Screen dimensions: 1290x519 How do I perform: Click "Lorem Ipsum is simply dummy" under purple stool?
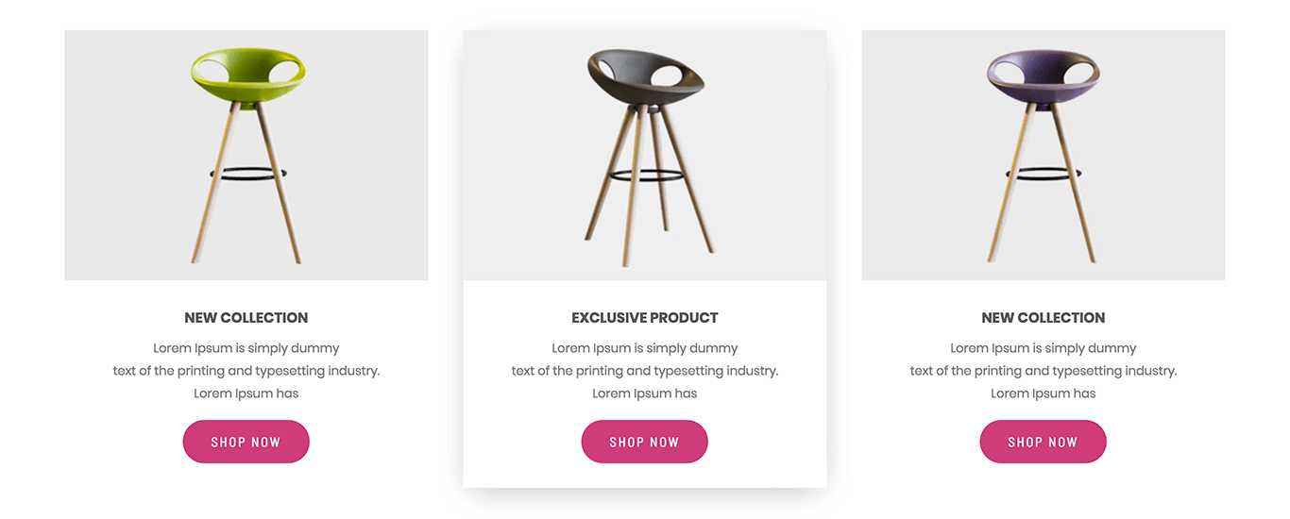click(1044, 348)
